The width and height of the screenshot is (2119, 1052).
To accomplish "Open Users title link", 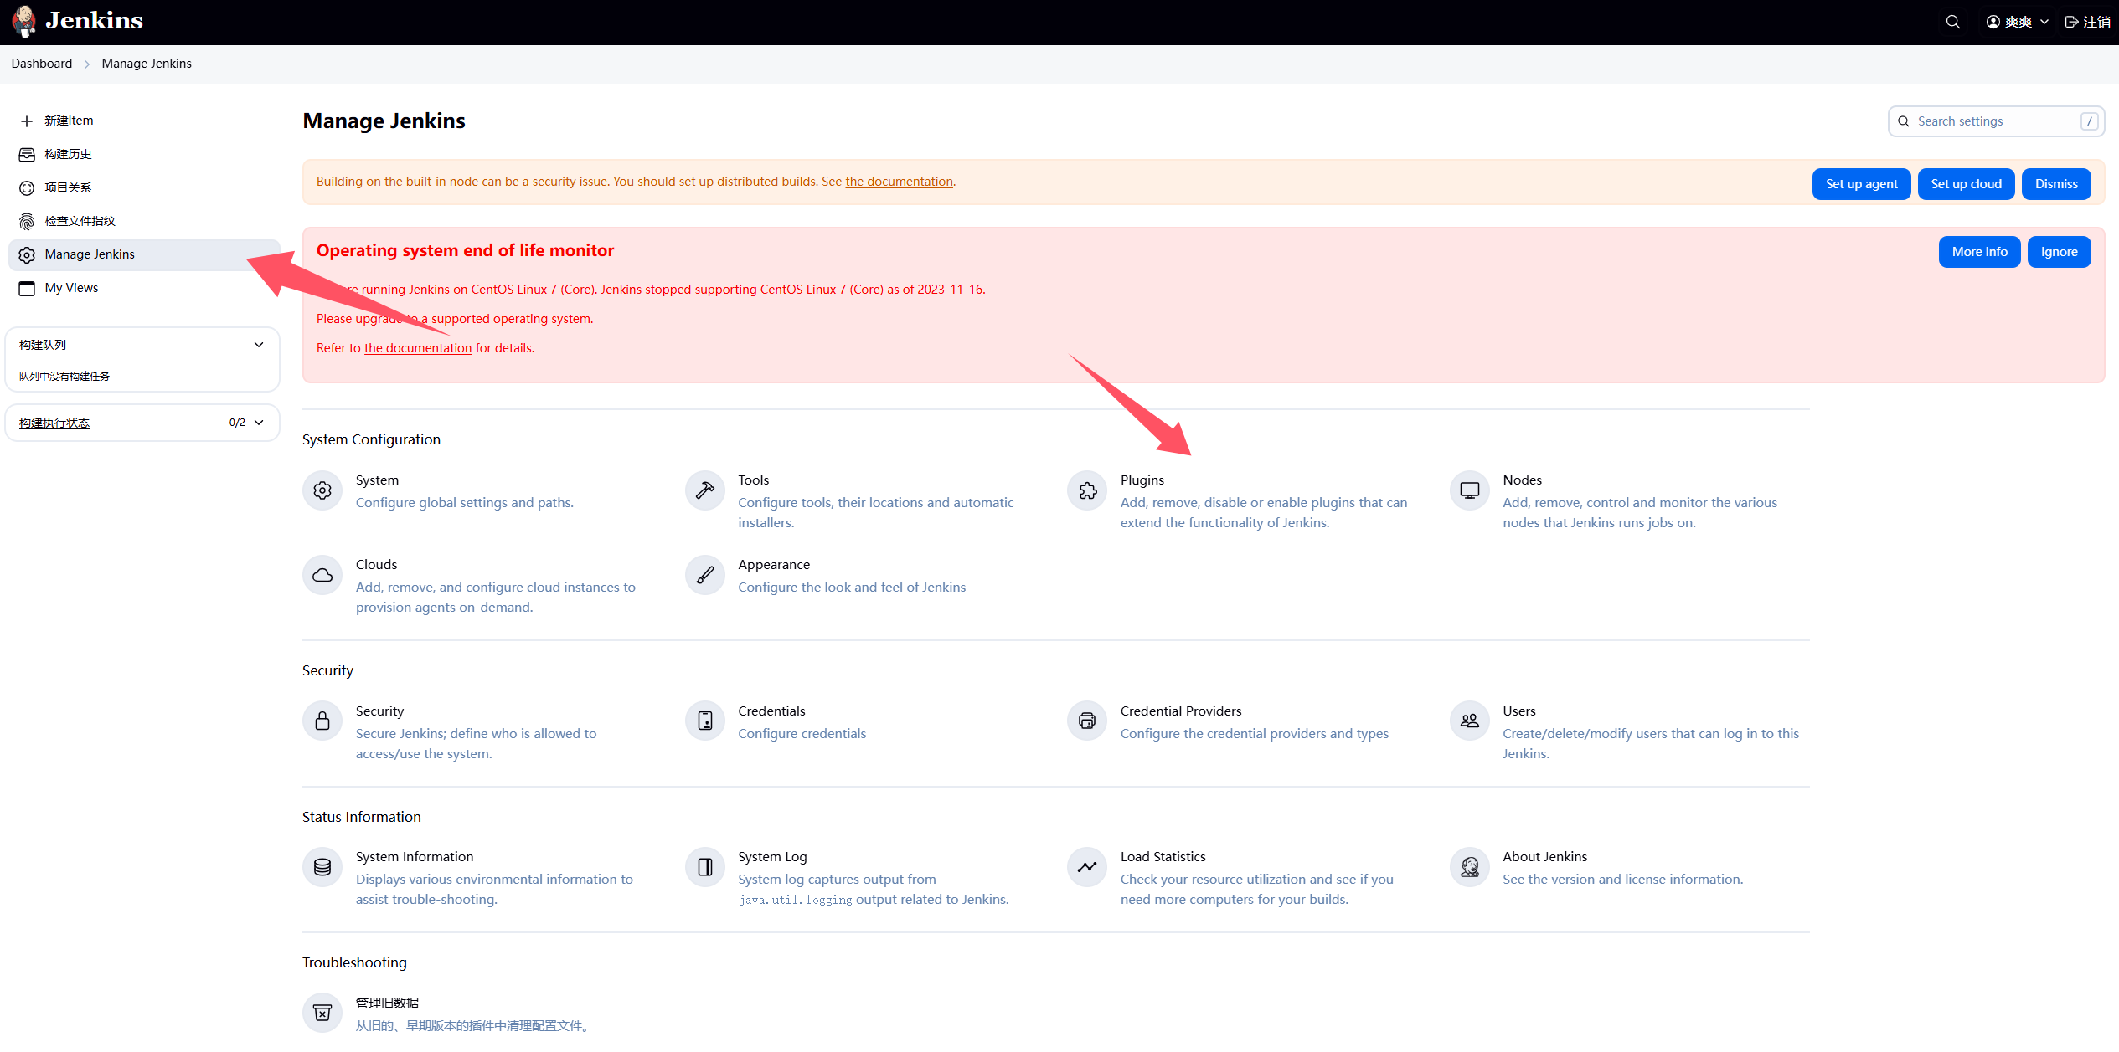I will 1519,711.
